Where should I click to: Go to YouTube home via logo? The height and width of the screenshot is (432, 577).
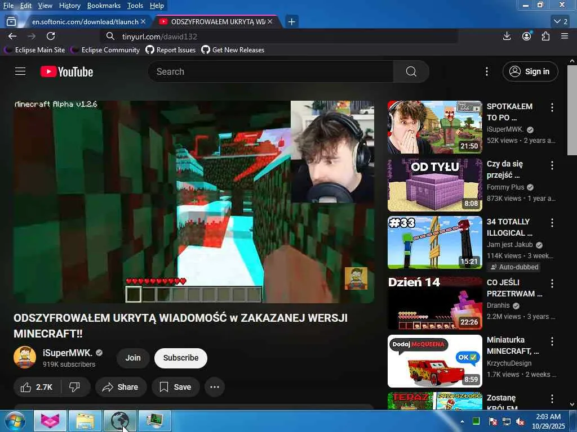coord(66,71)
